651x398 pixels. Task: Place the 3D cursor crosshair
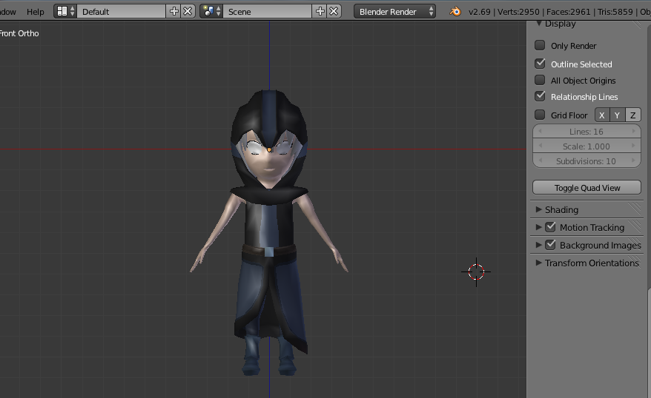click(x=476, y=271)
